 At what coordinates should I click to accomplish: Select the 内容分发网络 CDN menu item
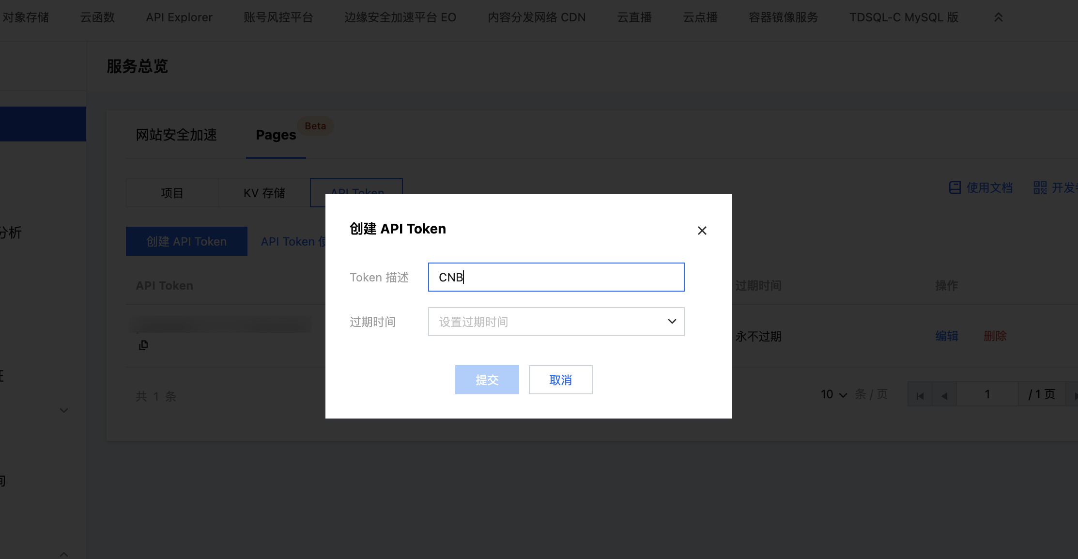[x=536, y=17]
